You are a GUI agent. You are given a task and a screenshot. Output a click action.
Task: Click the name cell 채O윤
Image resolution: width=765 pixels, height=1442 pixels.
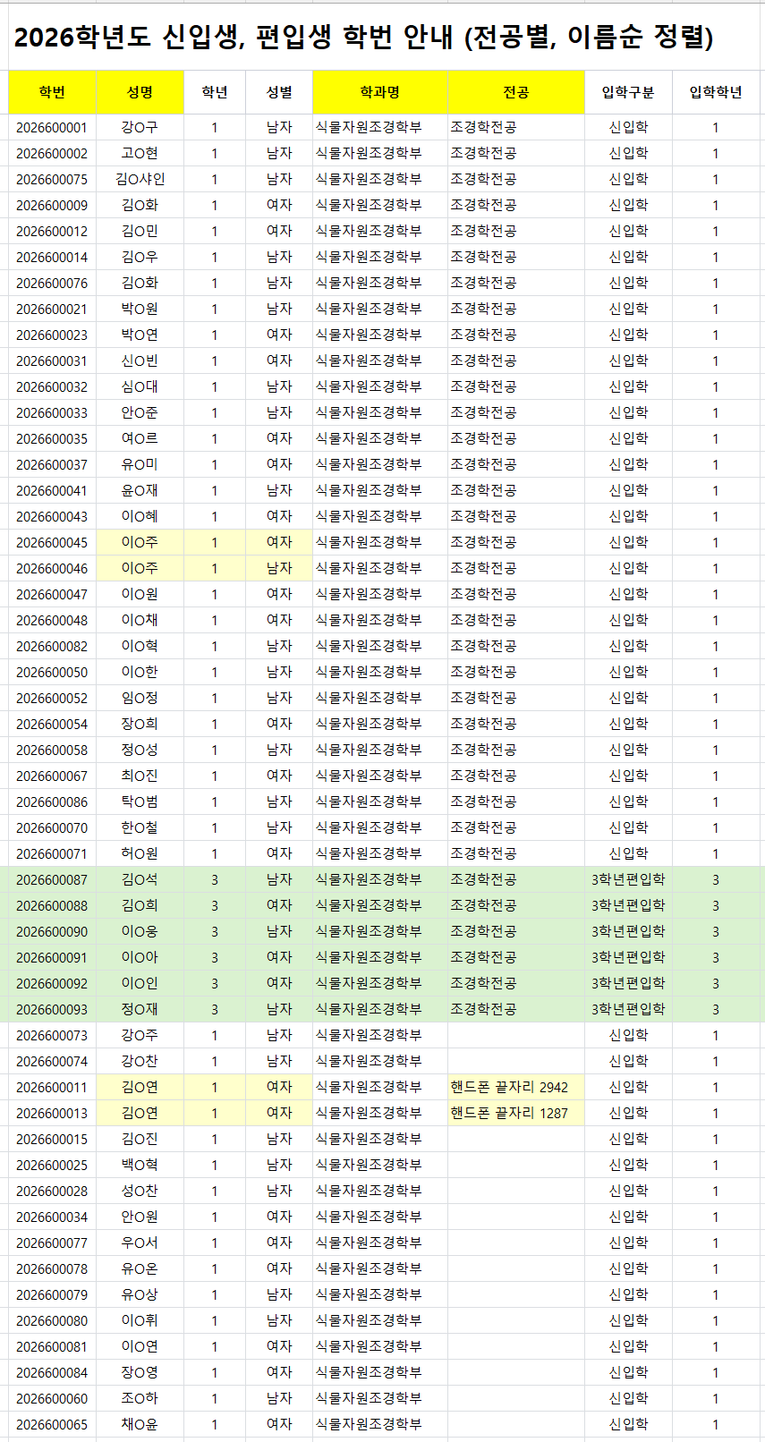pyautogui.click(x=140, y=1424)
